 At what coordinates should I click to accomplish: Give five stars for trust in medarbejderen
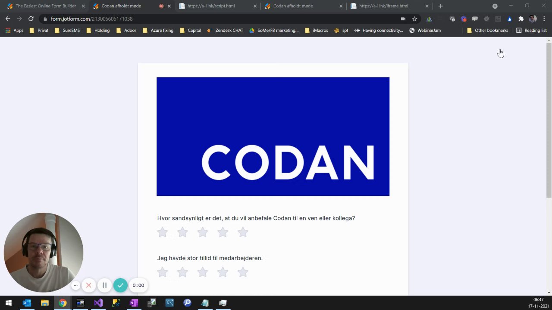point(243,272)
